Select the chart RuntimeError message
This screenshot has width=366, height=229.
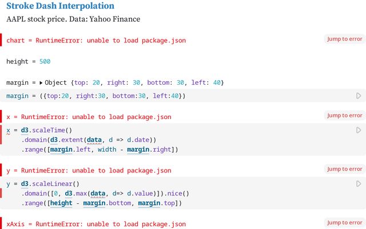click(x=96, y=41)
